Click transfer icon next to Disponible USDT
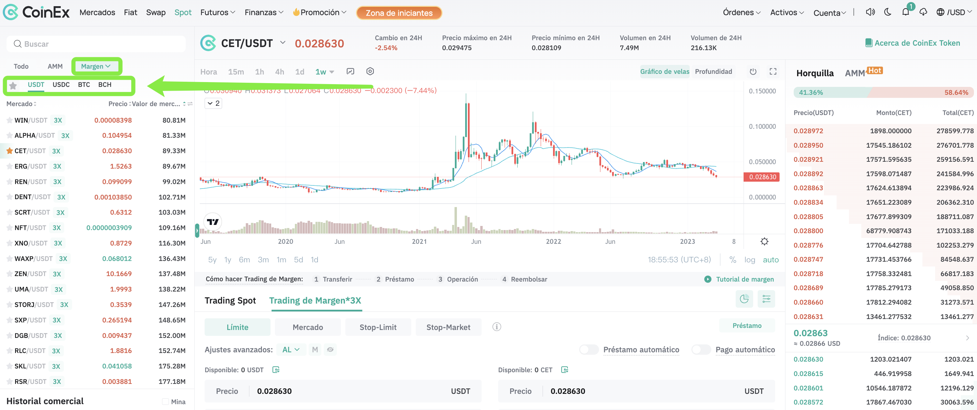Screen dimensions: 977x410 (276, 370)
